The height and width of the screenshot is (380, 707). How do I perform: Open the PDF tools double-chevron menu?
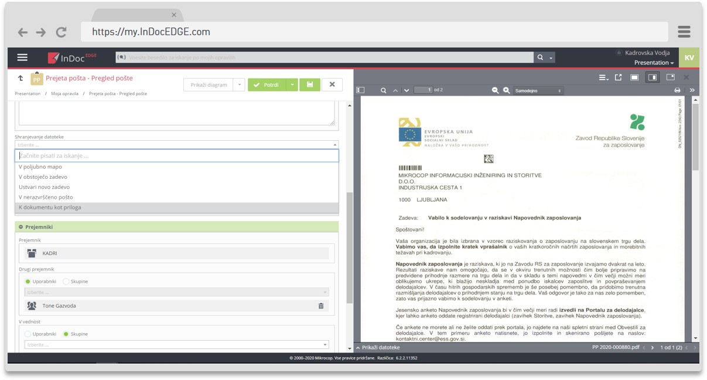692,90
